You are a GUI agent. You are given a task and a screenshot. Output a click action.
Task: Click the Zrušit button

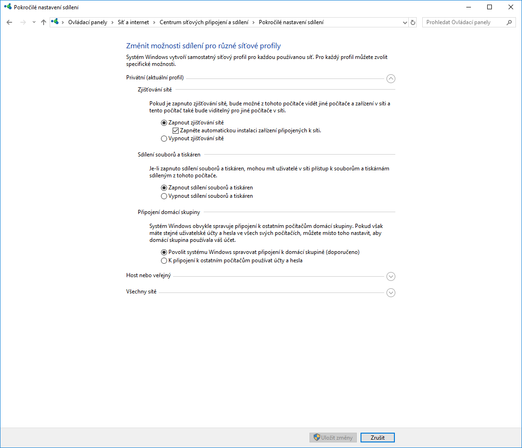click(378, 438)
